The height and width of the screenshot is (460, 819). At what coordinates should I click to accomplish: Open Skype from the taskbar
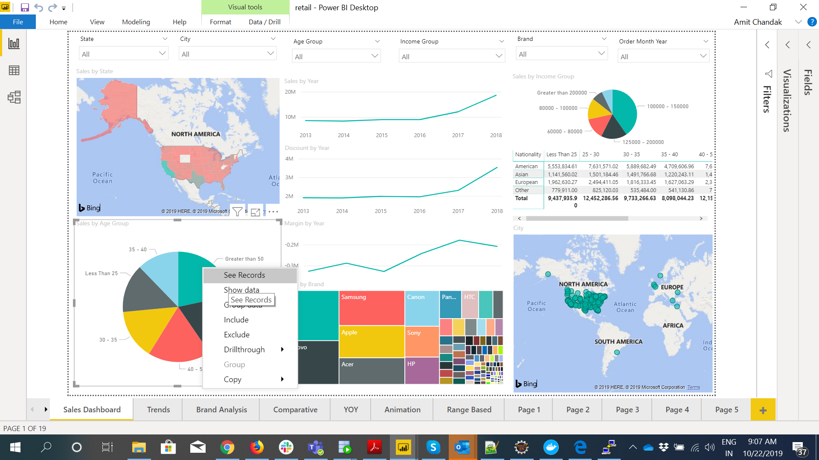[433, 447]
